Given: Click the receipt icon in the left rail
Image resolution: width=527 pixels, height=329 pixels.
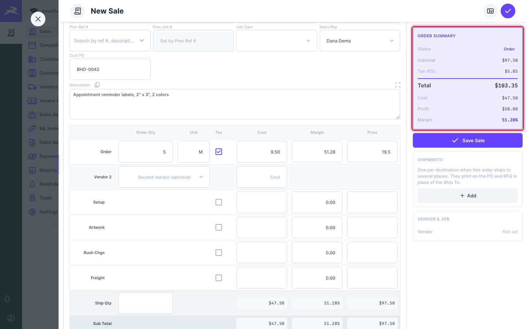Looking at the screenshot, I should [x=11, y=33].
